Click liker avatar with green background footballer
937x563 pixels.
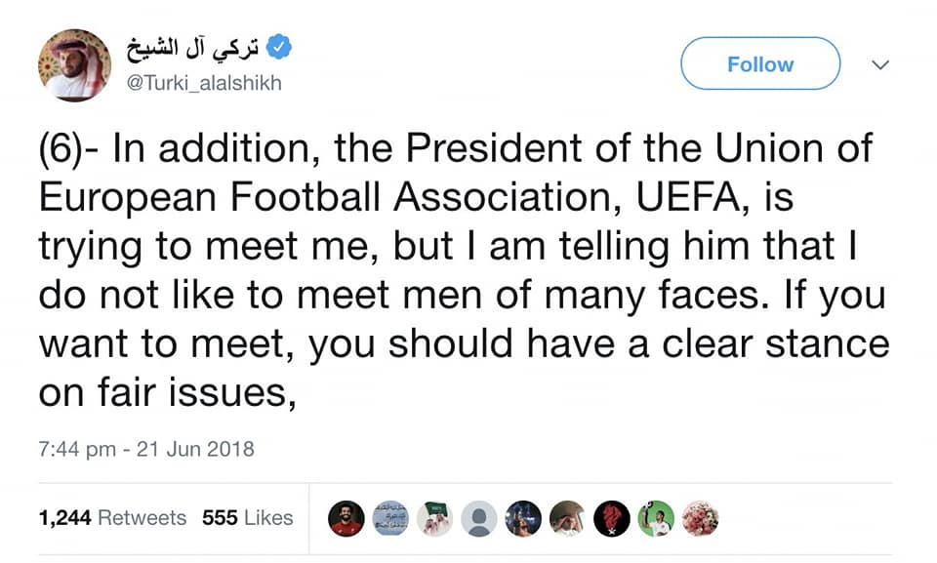(656, 519)
